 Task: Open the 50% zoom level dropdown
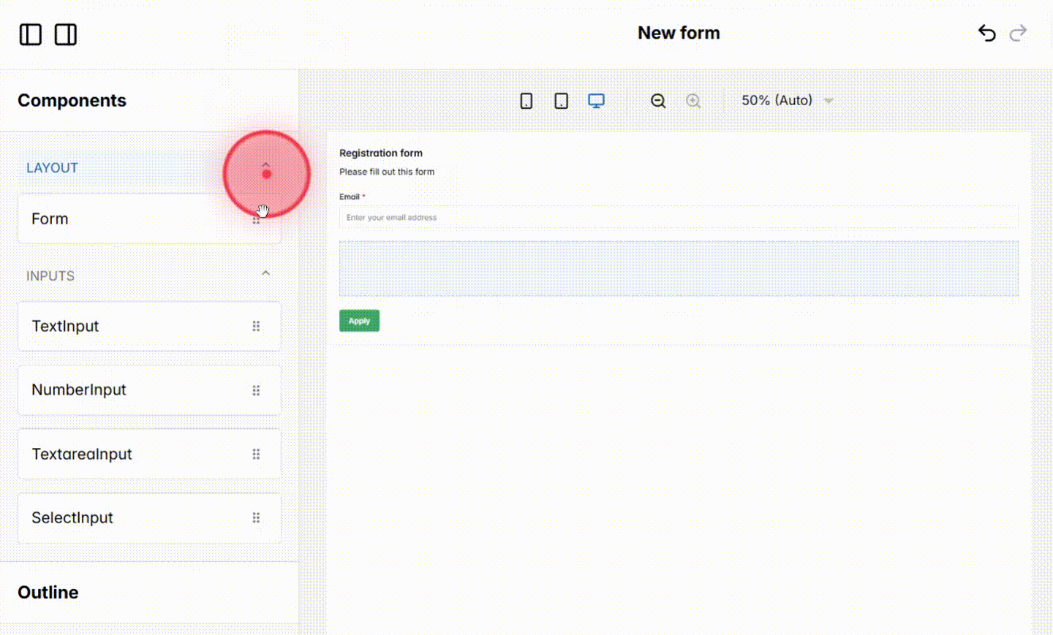coord(786,100)
